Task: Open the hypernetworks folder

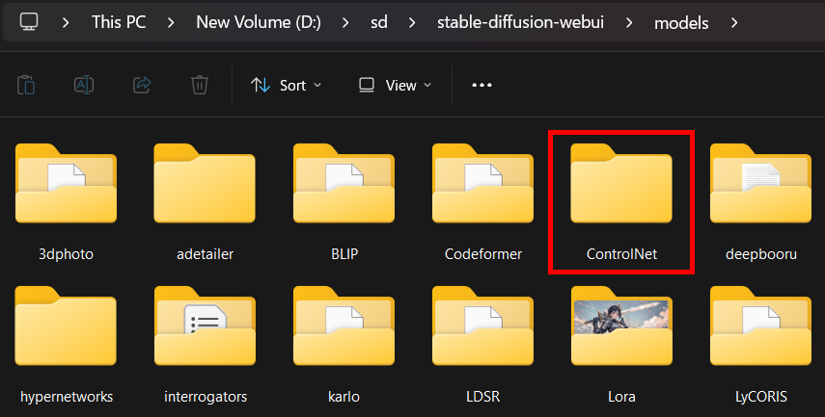Action: (66, 333)
